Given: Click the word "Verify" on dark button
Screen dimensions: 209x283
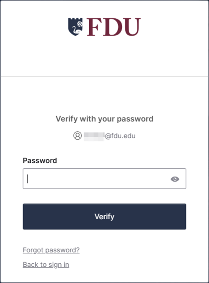Looking at the screenshot, I should click(x=104, y=217).
